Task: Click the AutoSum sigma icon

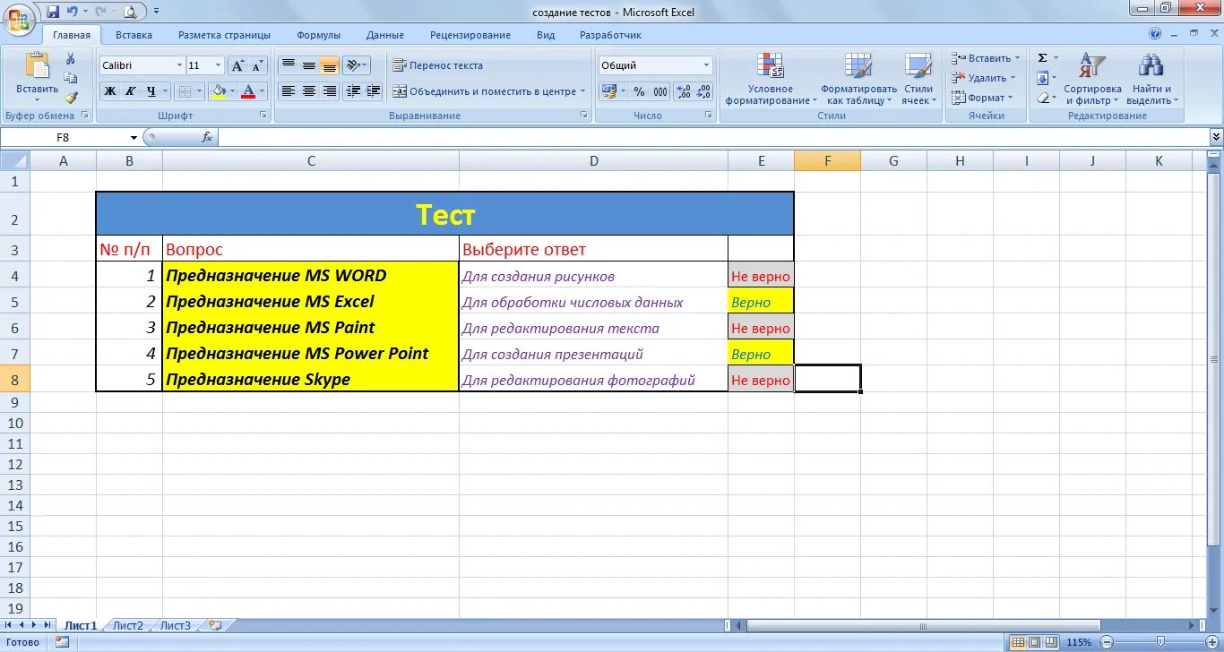Action: coord(1042,58)
